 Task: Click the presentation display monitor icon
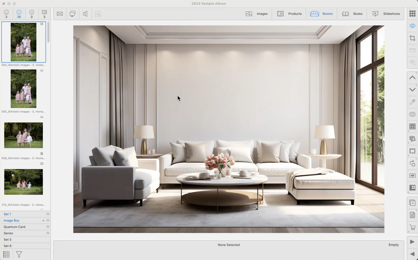click(72, 14)
